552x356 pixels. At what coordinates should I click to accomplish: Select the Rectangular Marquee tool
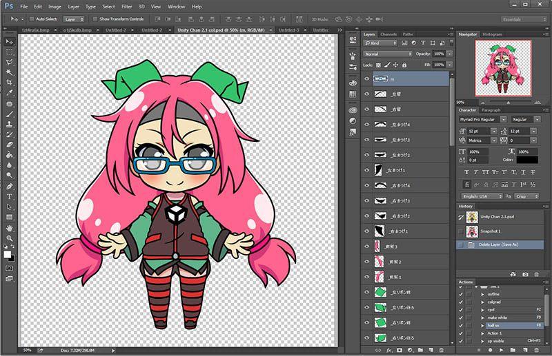[9, 52]
